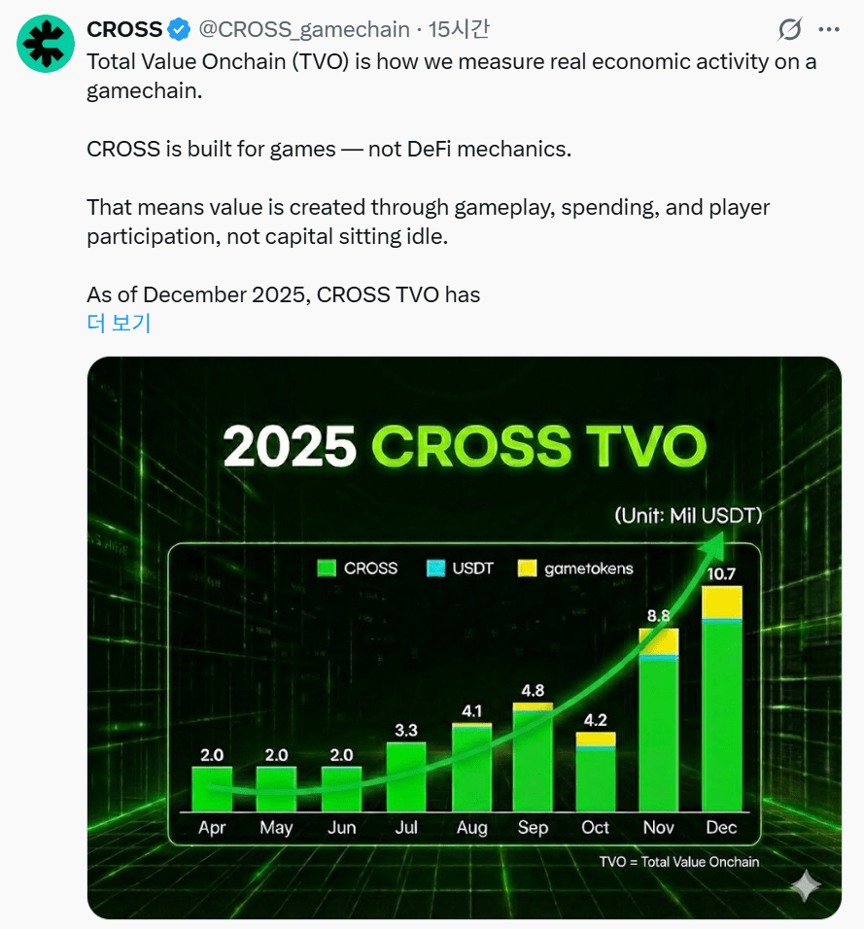Viewport: 864px width, 929px height.
Task: Click the Dec bar showing 10.7
Action: tap(721, 700)
